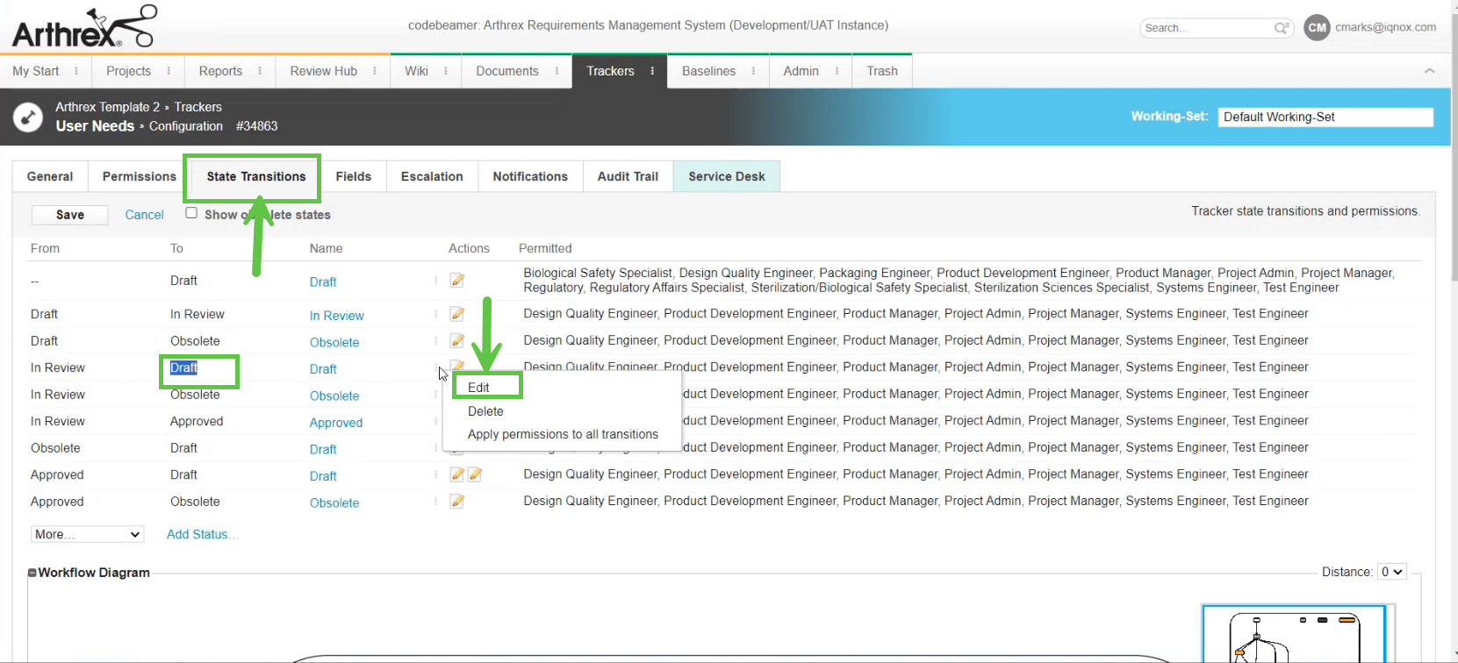Open the three-dot menu next to Projects tab
The width and height of the screenshot is (1458, 663).
(x=169, y=71)
